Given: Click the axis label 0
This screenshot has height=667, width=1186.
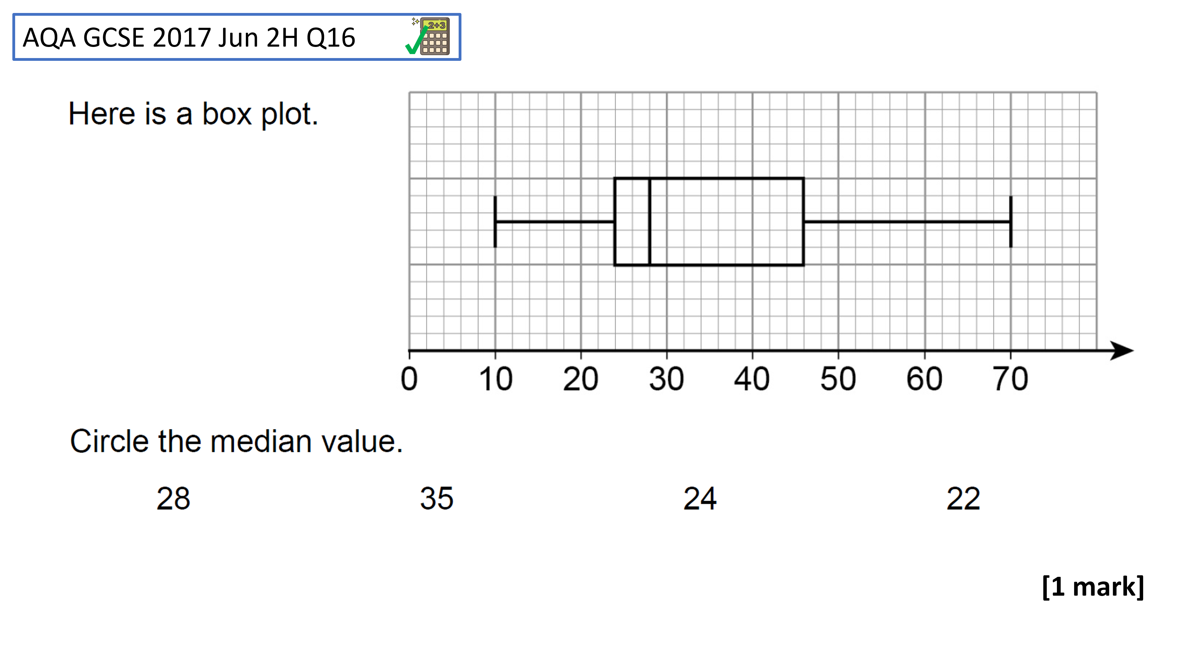Looking at the screenshot, I should click(x=409, y=379).
